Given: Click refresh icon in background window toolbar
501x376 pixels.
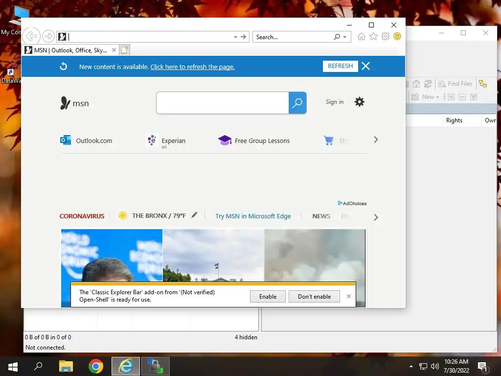Looking at the screenshot, I should tap(428, 84).
